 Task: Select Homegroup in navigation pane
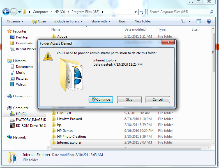pos(19,96)
